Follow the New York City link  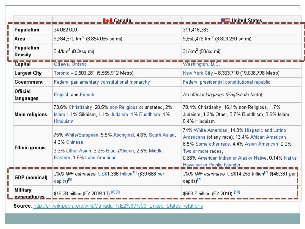[x=198, y=73]
